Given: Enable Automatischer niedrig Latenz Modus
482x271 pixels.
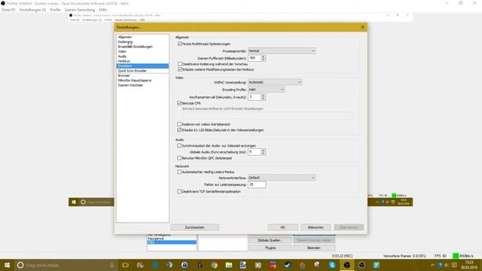Looking at the screenshot, I should pyautogui.click(x=179, y=172).
